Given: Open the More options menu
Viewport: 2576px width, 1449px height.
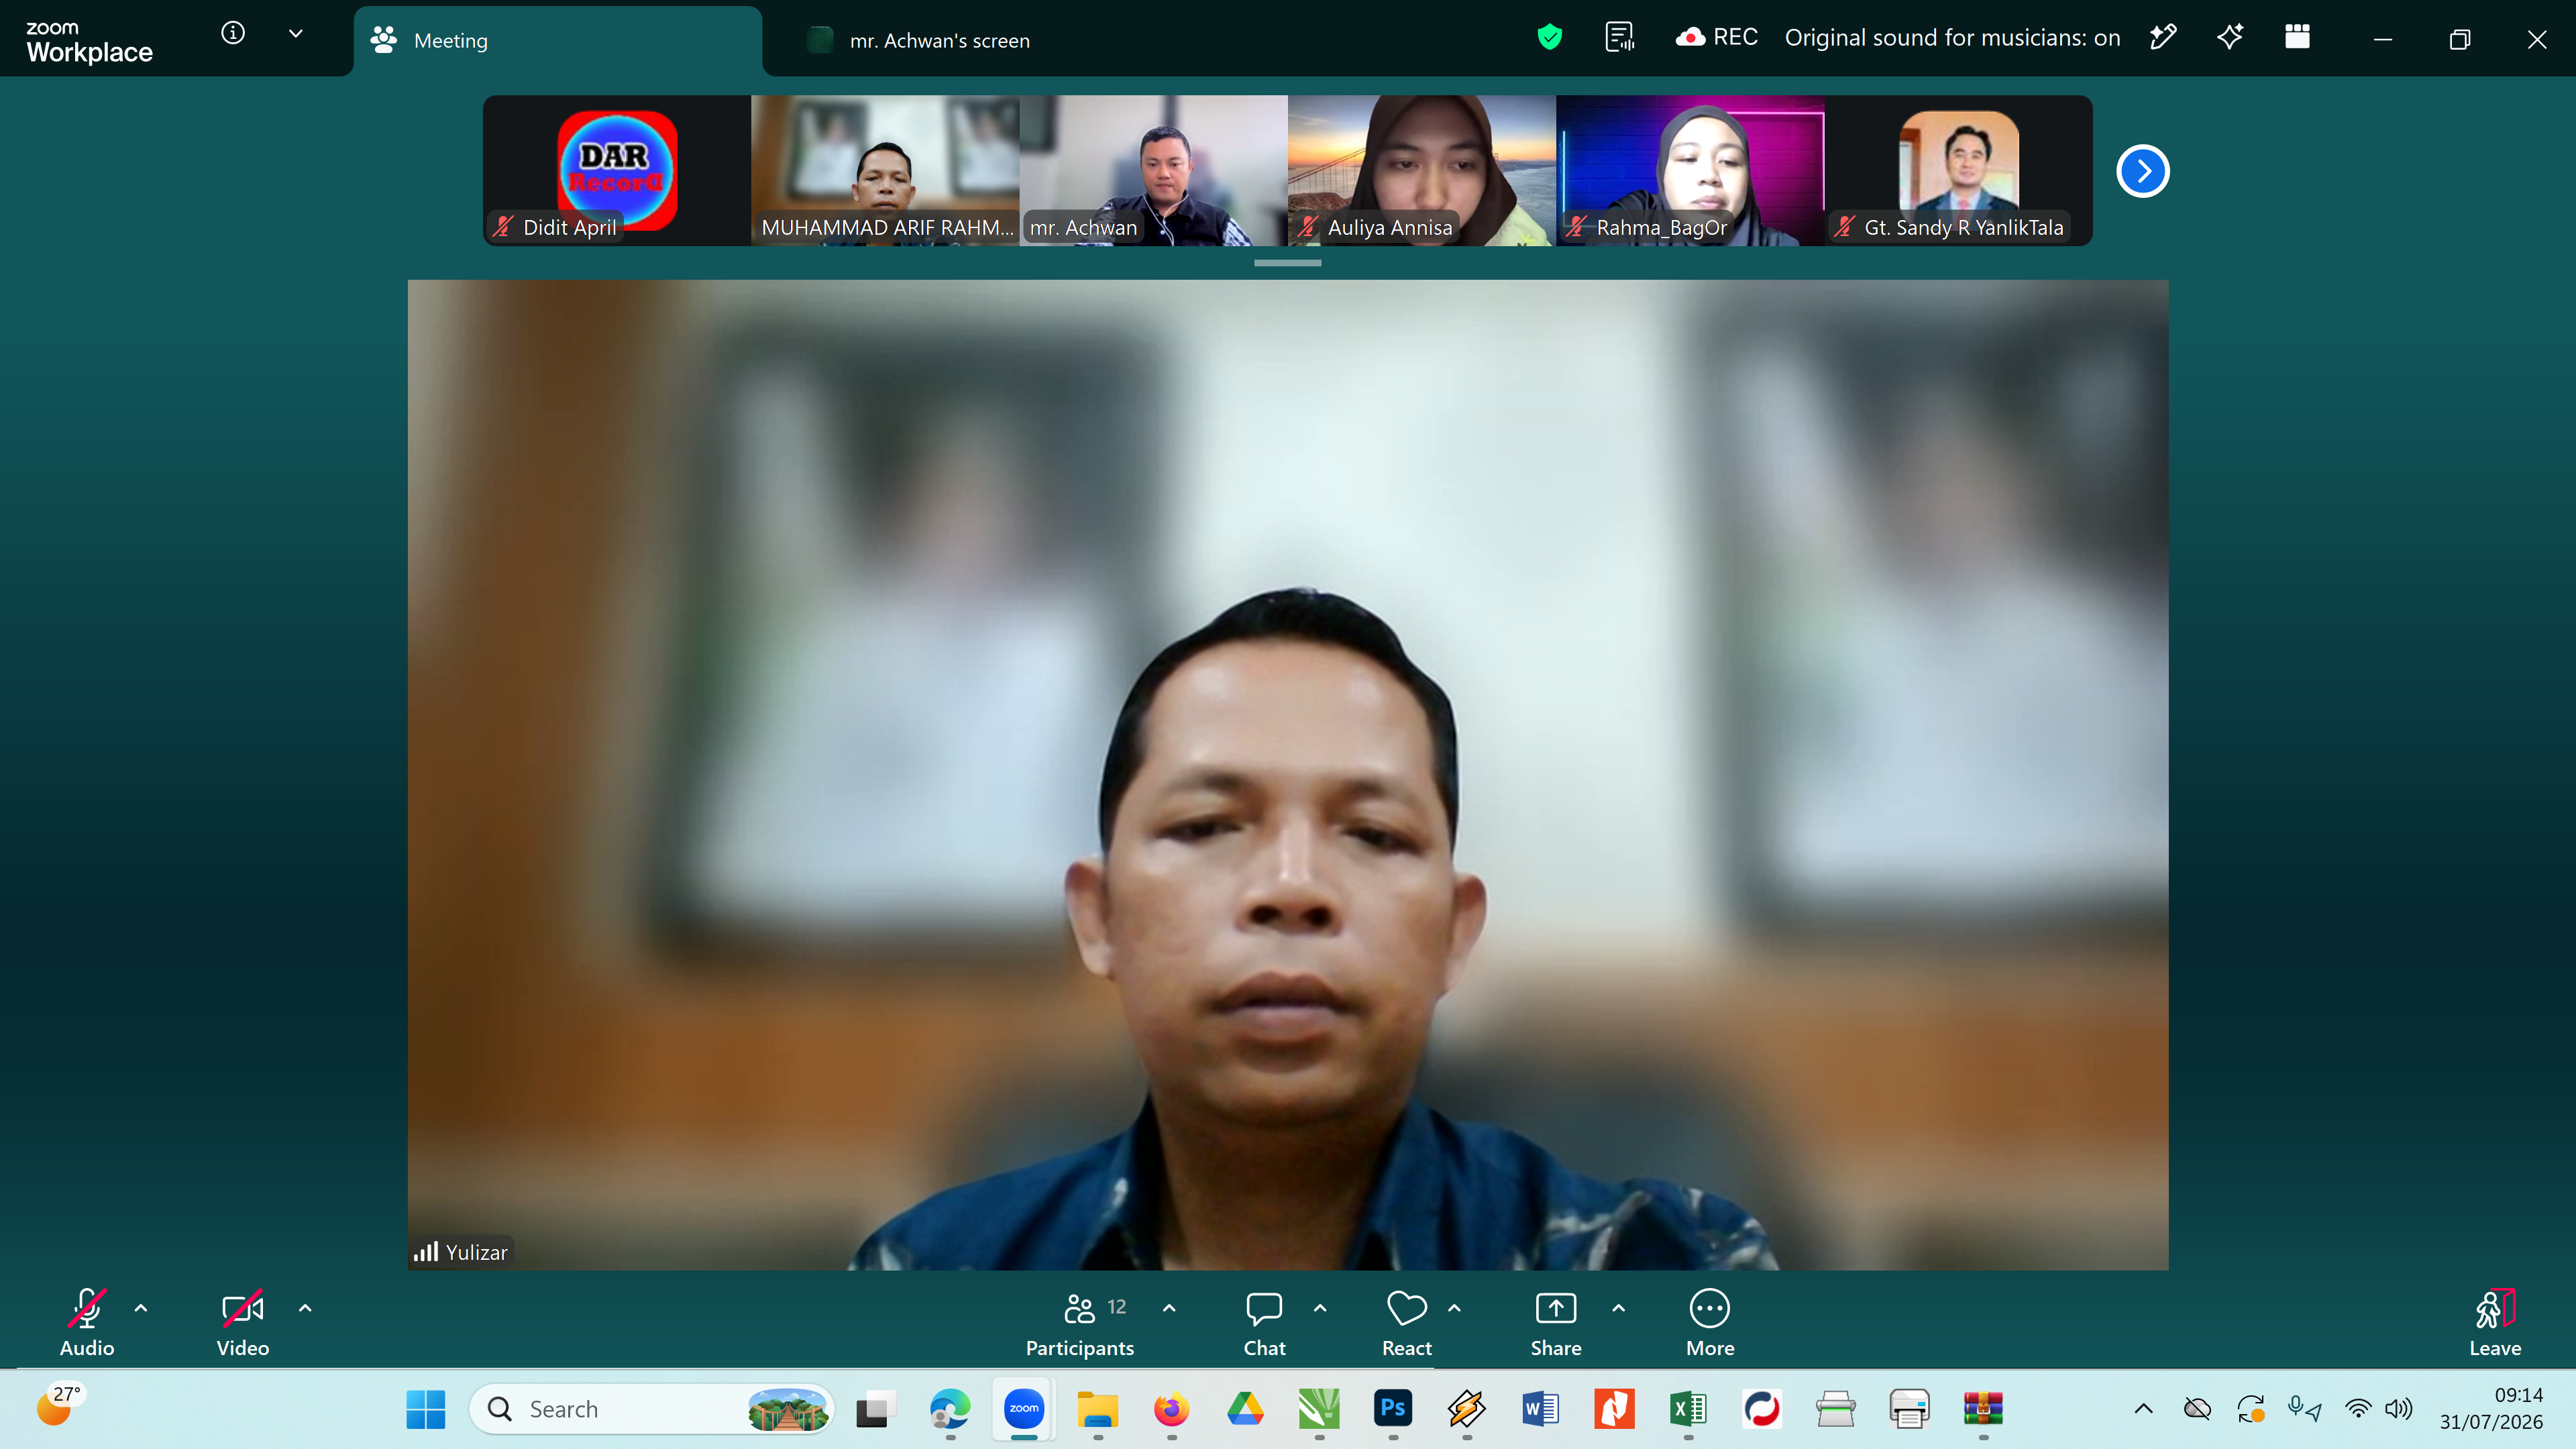Looking at the screenshot, I should click(x=1710, y=1322).
